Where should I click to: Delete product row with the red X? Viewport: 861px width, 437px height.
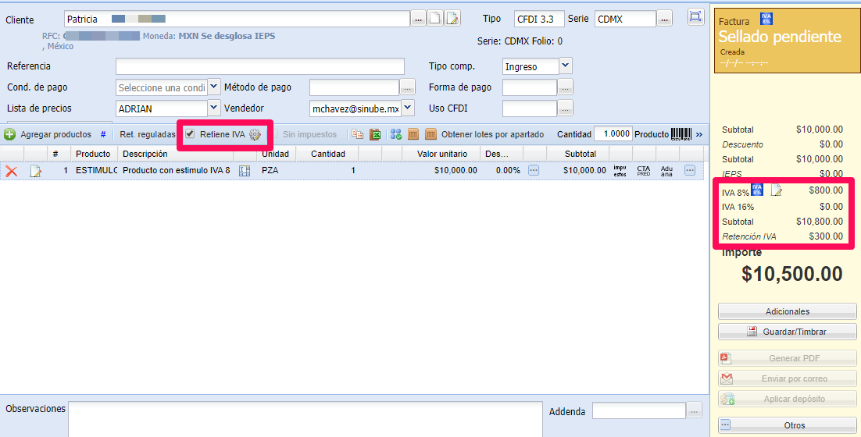12,171
